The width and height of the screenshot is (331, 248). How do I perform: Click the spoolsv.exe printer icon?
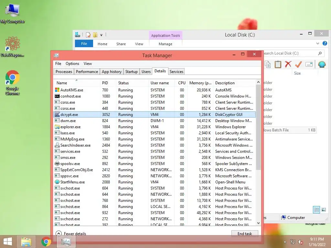tap(57, 163)
